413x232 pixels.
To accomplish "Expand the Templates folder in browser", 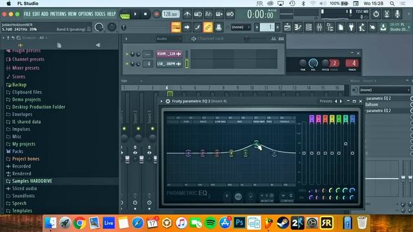I will pyautogui.click(x=22, y=211).
